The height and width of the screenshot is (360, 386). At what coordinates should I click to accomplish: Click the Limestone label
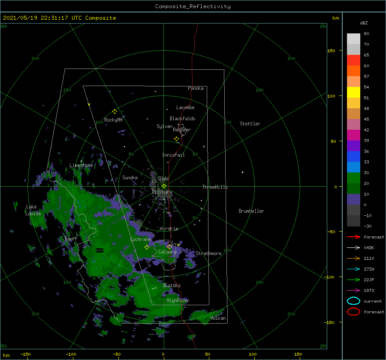(81, 165)
